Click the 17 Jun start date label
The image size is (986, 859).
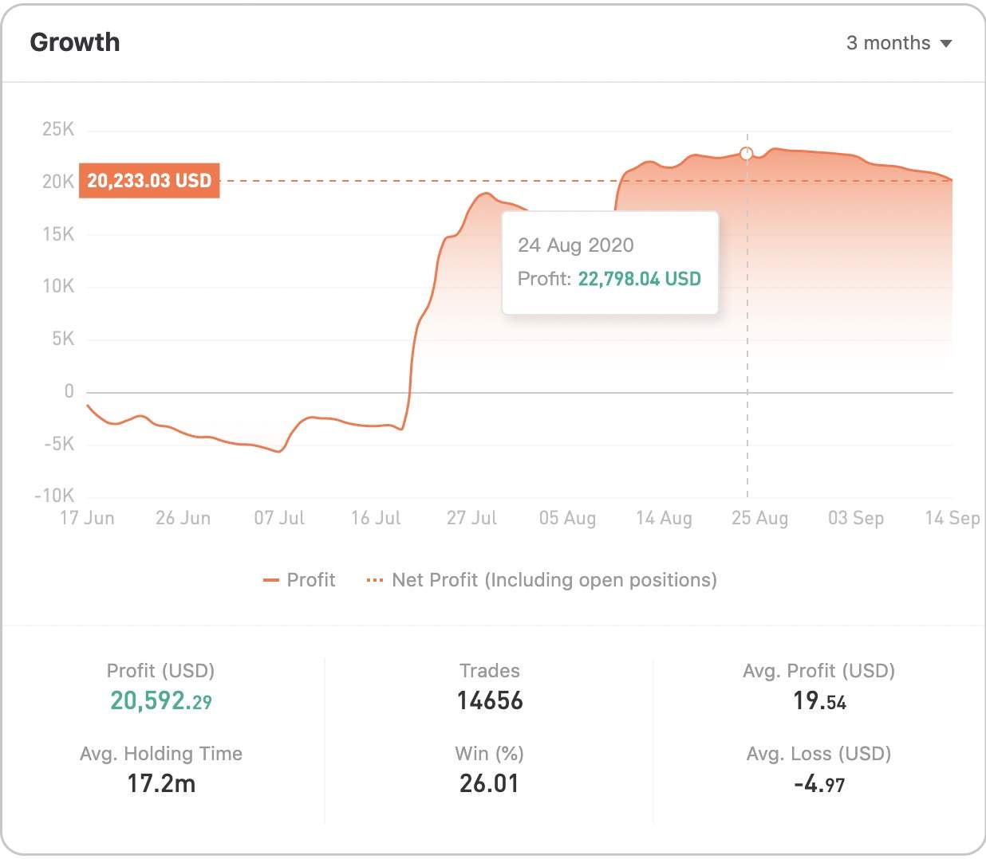pyautogui.click(x=87, y=518)
